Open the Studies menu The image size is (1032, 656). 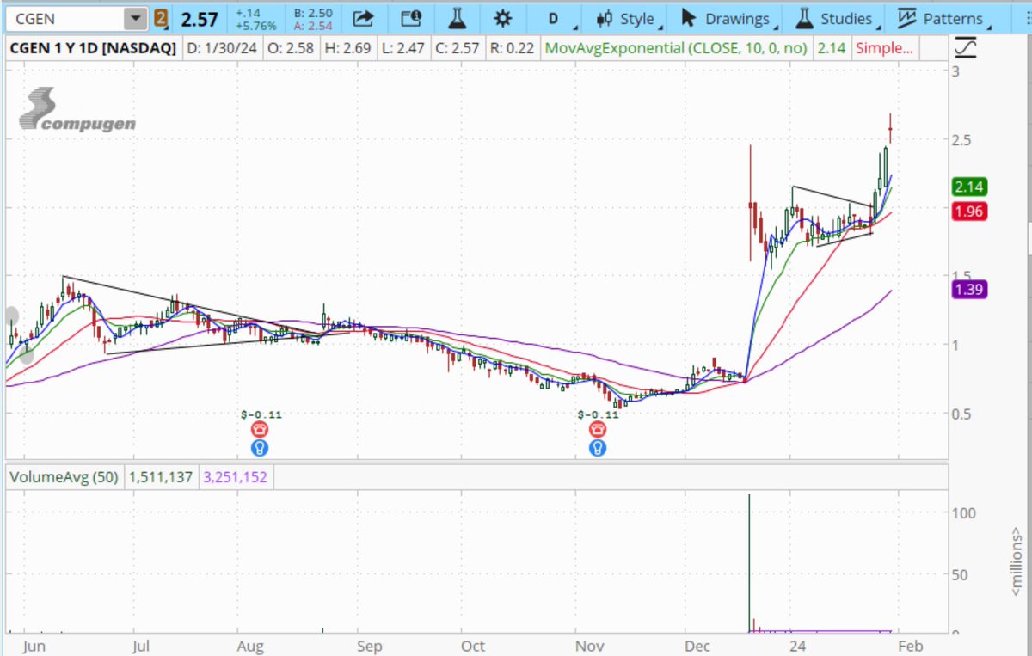point(837,18)
